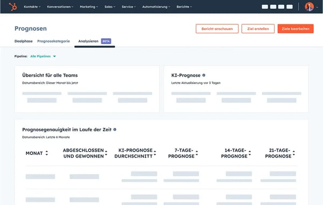The height and width of the screenshot is (205, 323).
Task: Click the HubSpot sprocket logo
Action: coord(13,7)
